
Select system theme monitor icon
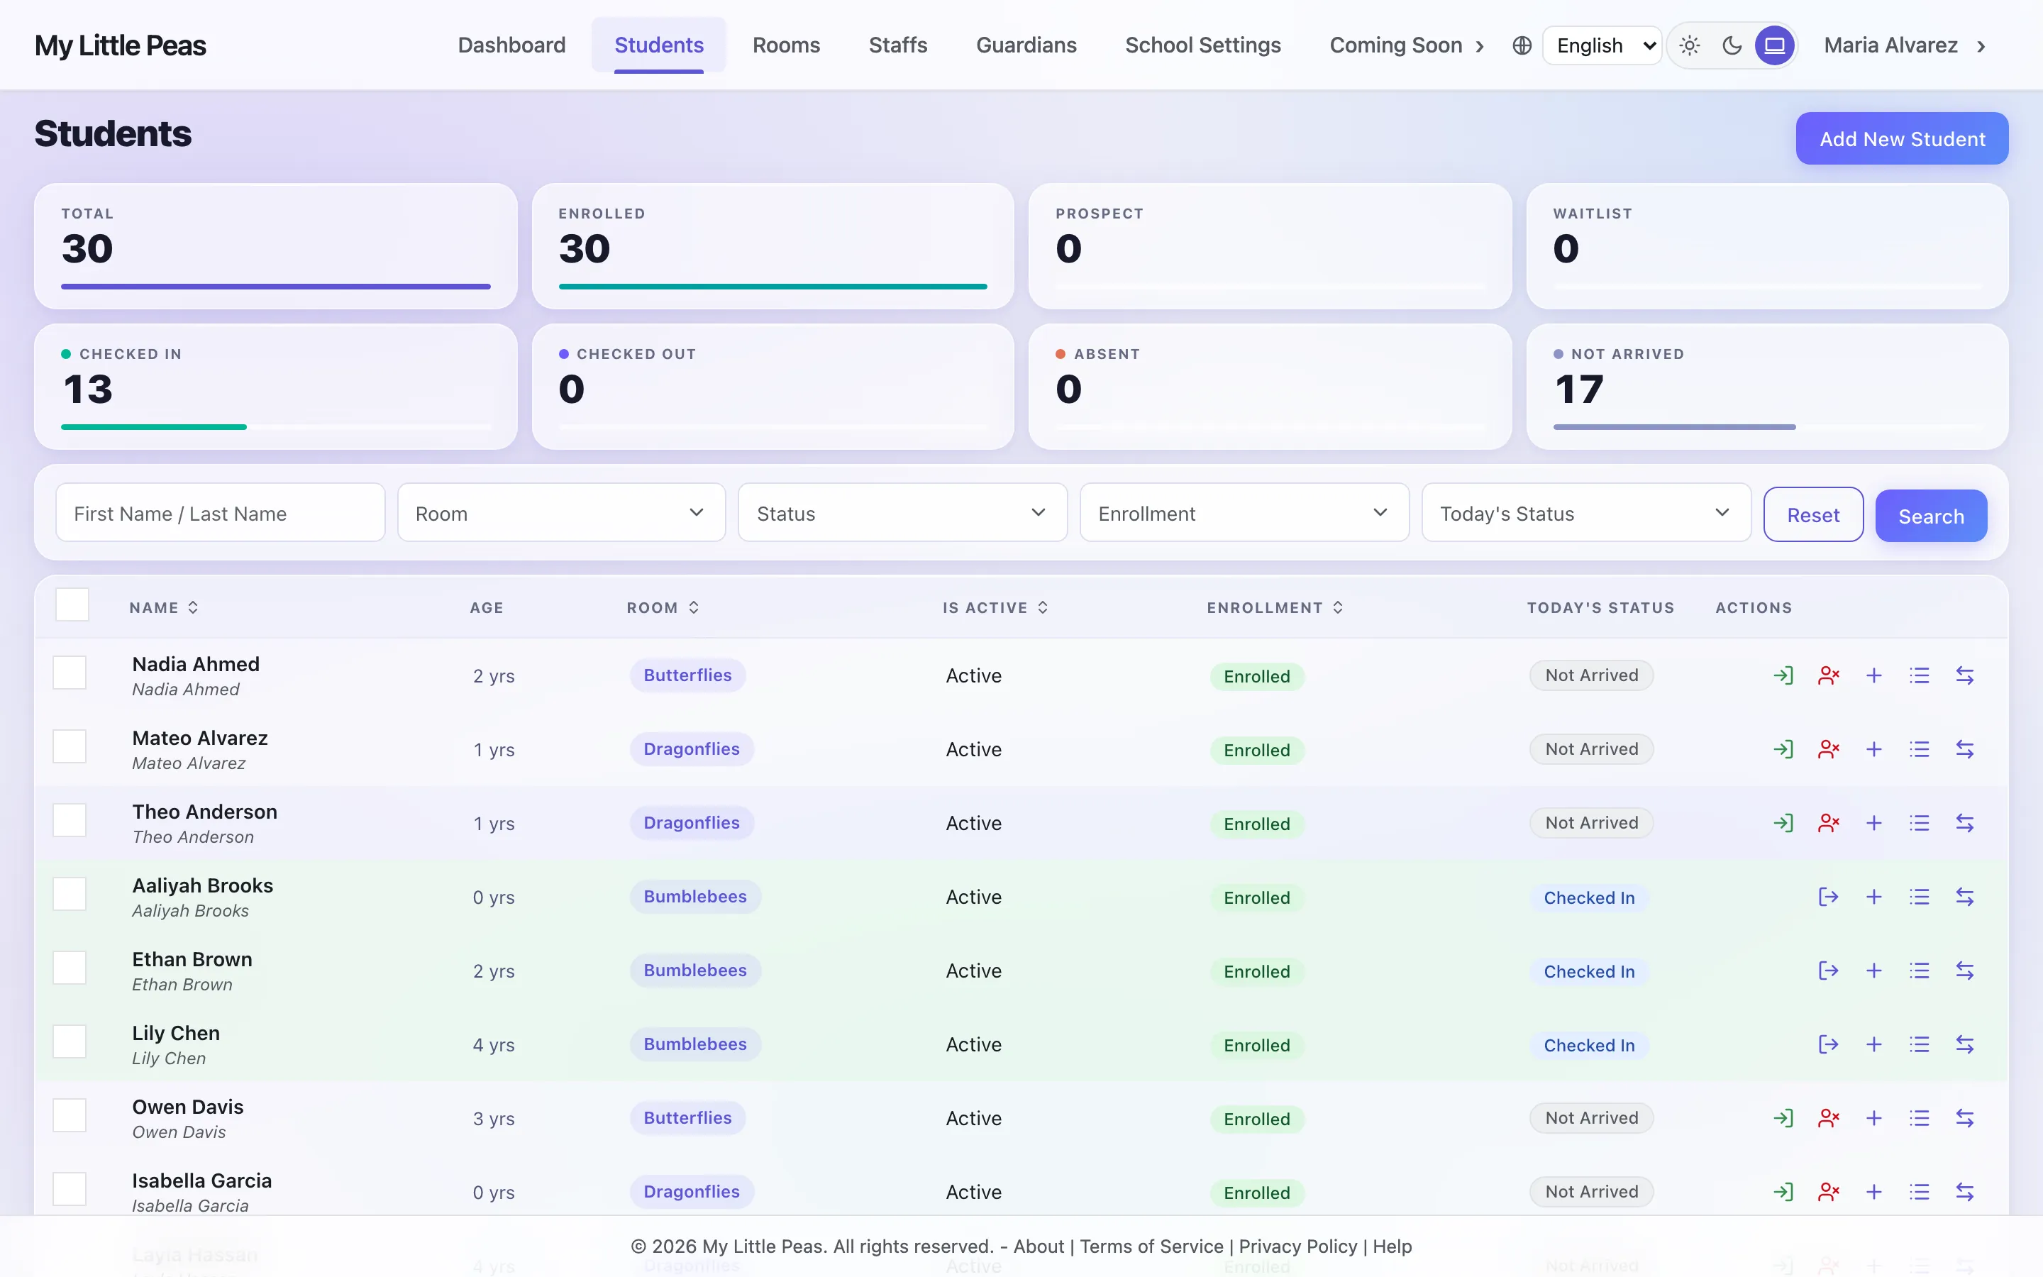(x=1775, y=45)
